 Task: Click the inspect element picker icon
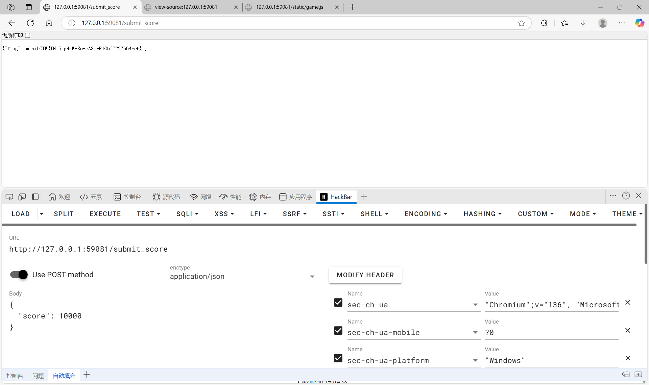point(9,197)
